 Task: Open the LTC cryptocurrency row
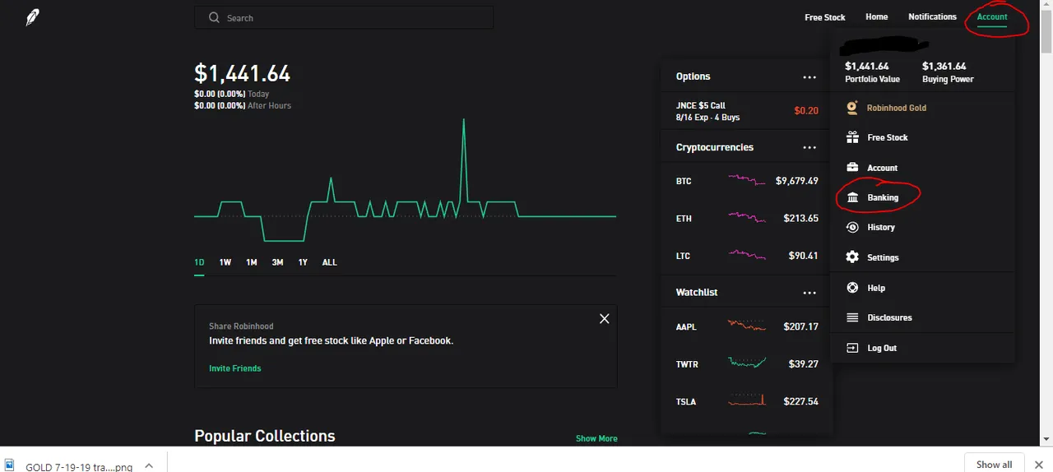click(747, 256)
